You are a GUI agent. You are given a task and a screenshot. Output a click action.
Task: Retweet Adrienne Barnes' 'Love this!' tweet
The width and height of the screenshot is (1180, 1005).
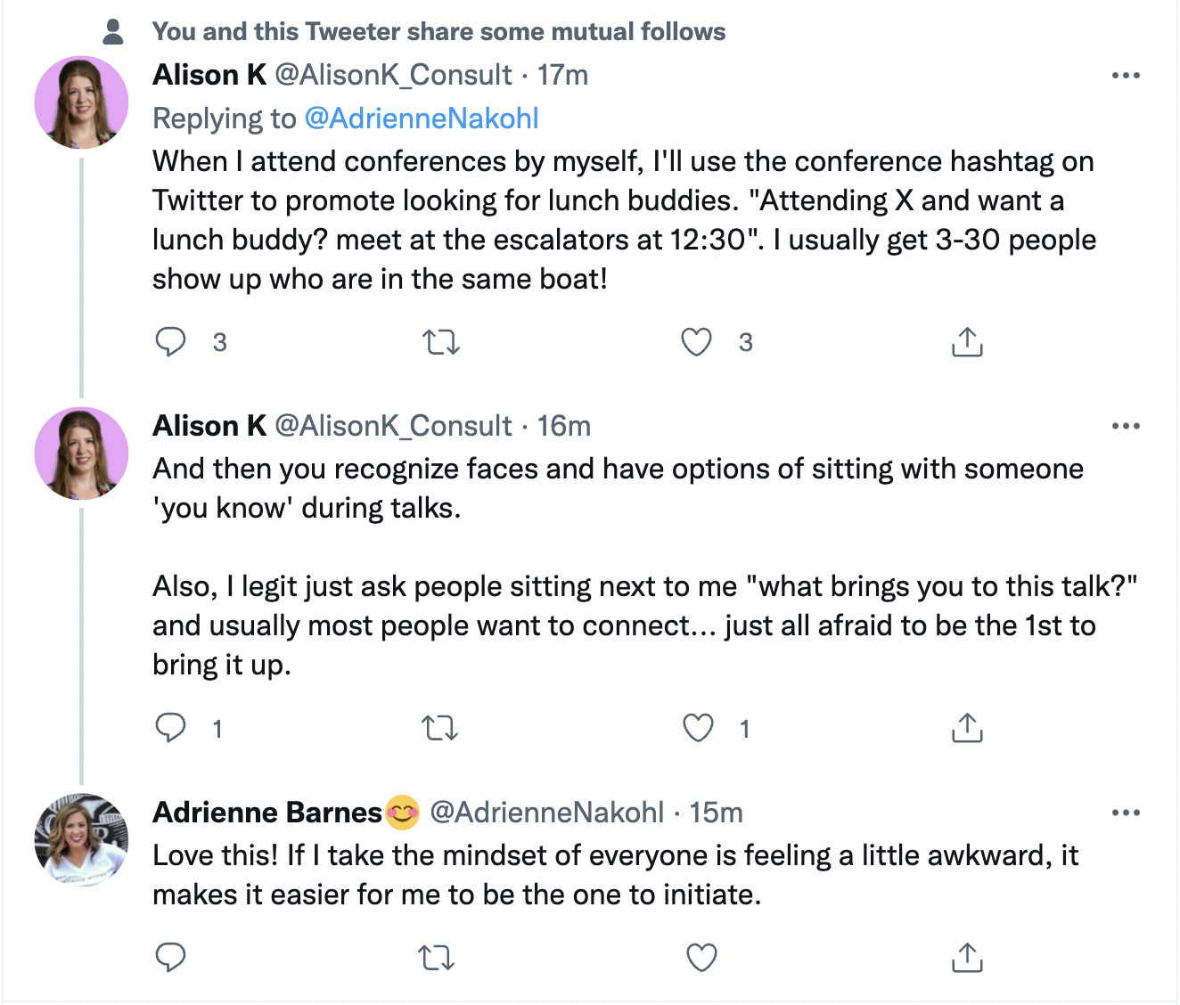pyautogui.click(x=437, y=958)
